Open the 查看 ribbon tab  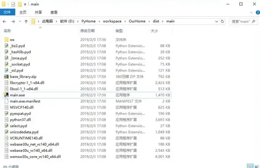(x=54, y=12)
